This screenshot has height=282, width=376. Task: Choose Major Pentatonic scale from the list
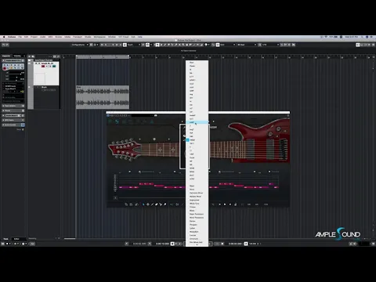coord(197,214)
